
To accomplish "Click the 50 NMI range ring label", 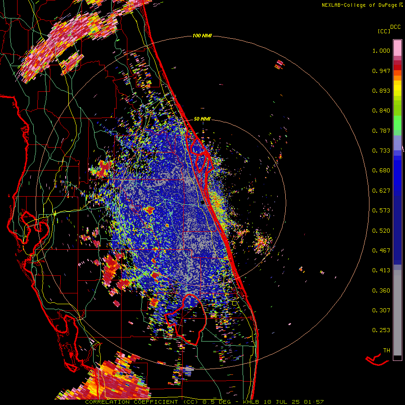I will point(202,119).
